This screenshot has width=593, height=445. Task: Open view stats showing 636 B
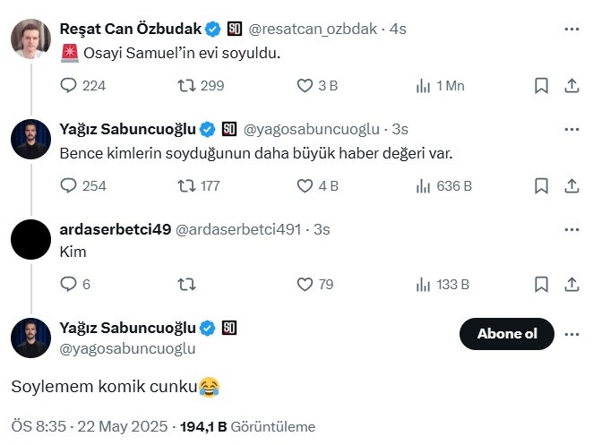click(x=424, y=185)
